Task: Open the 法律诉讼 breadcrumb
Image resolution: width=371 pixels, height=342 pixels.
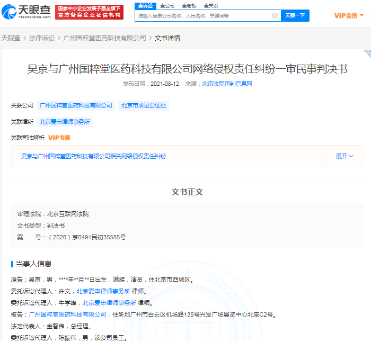Action: point(42,38)
